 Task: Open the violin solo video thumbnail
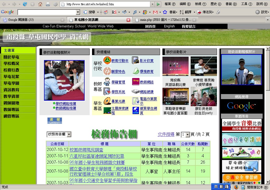pos(204,66)
